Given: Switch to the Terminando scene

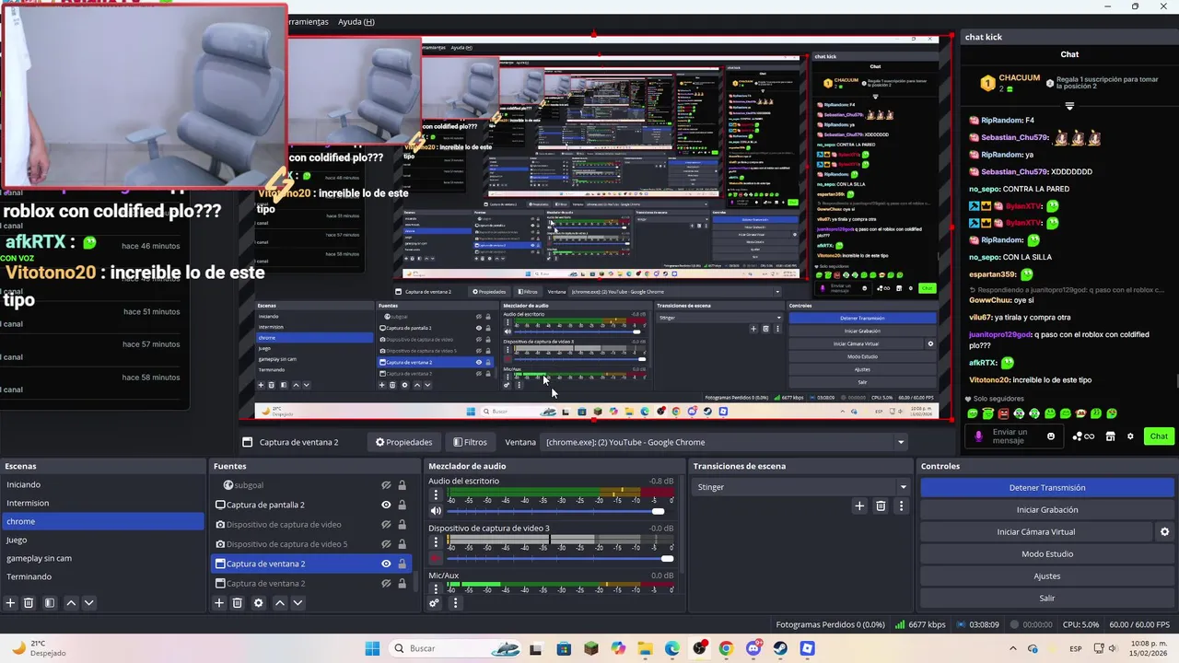Looking at the screenshot, I should tap(102, 576).
